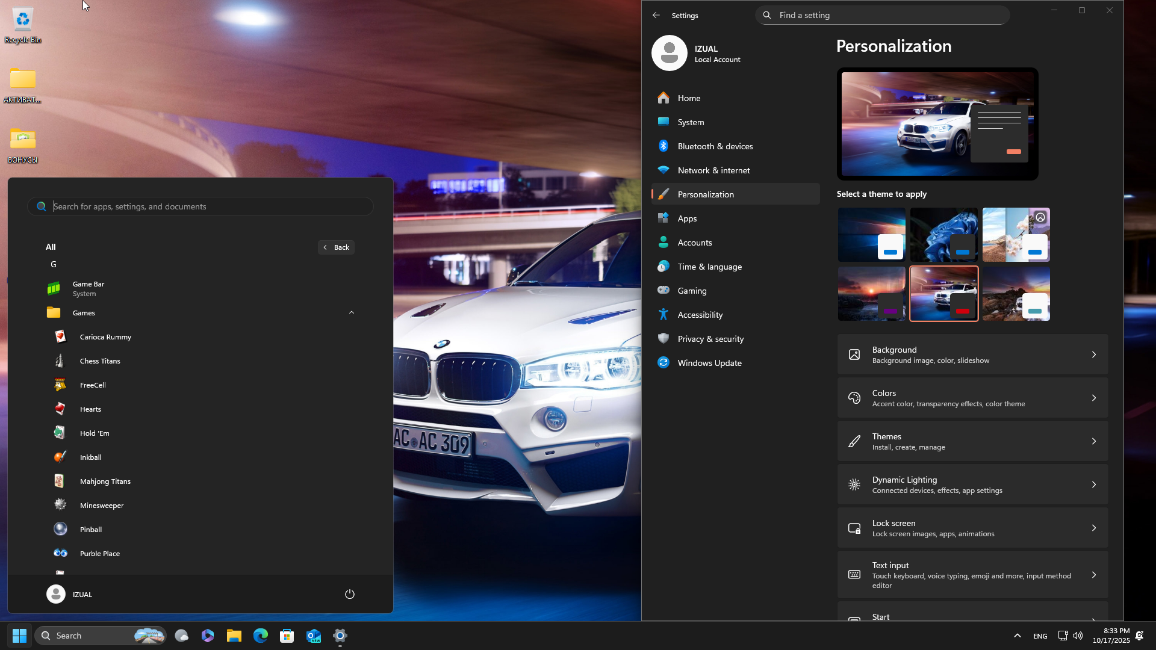1156x650 pixels.
Task: Click Back button in Start menu
Action: click(x=336, y=247)
